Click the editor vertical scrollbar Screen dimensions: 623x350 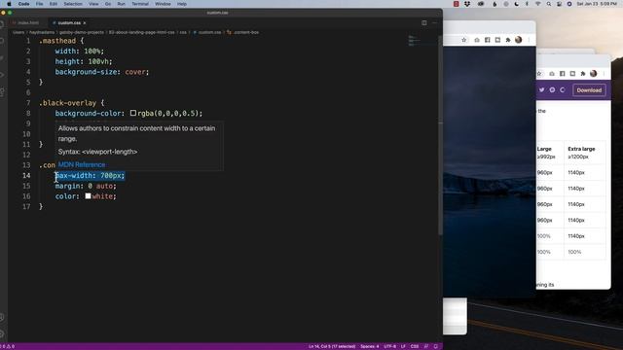pyautogui.click(x=440, y=135)
